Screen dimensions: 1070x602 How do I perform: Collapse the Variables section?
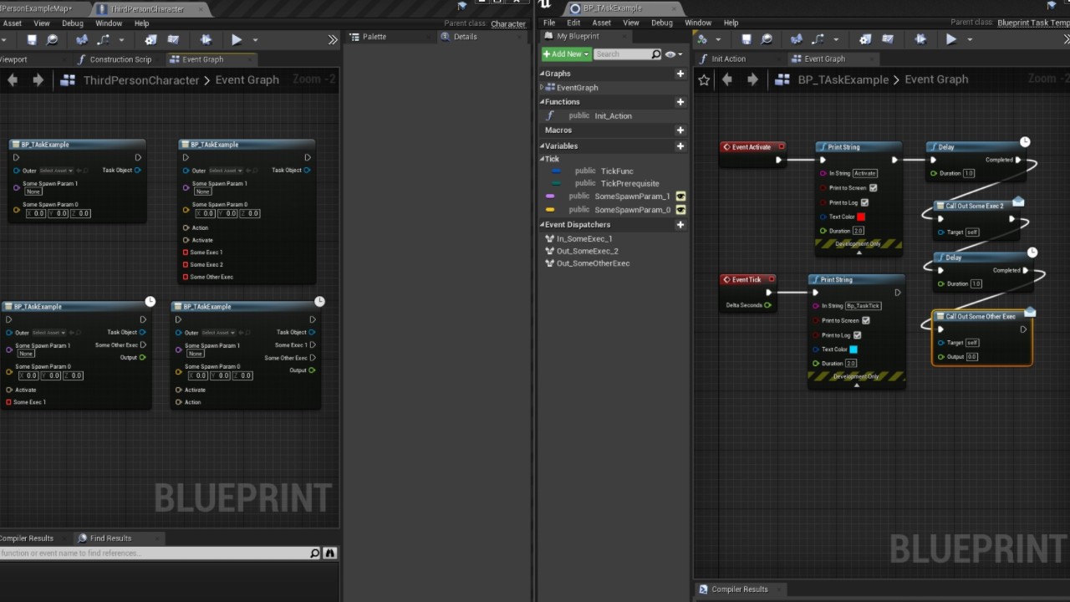[542, 146]
